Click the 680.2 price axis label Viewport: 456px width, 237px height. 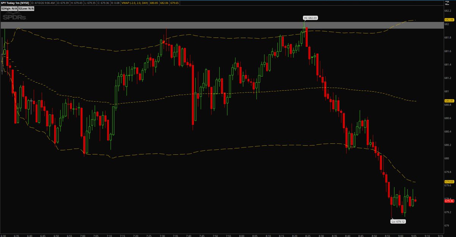tap(448, 145)
